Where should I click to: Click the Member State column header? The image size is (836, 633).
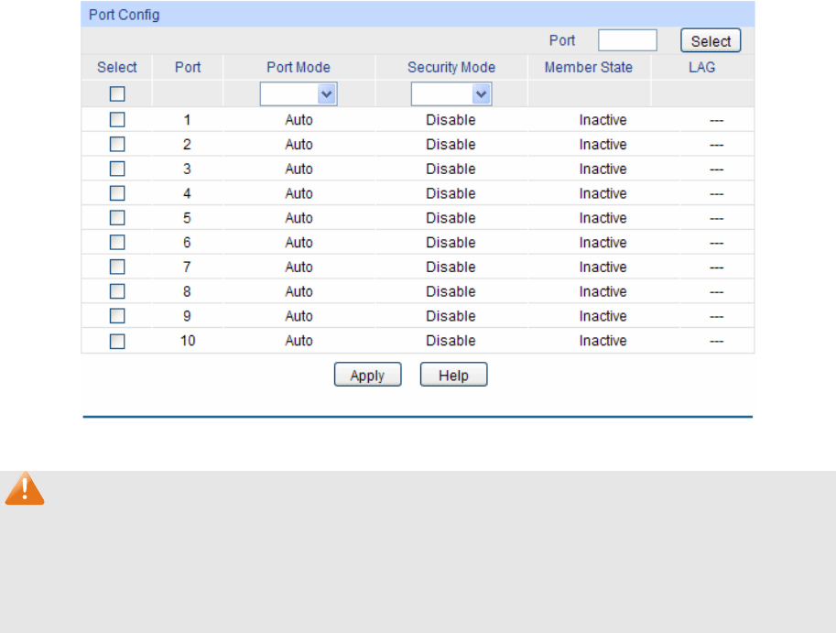[x=588, y=67]
